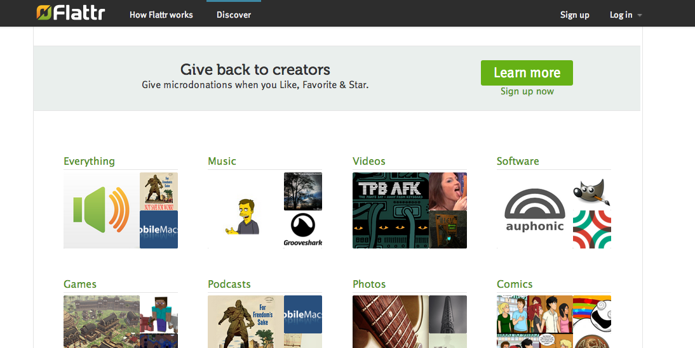Open the comic strip with characters thumbnail
Viewport: 695px width, 348px height.
click(534, 321)
